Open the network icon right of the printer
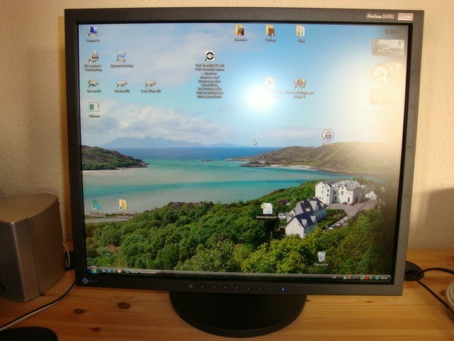Screen dimensions: 454x341 (121, 58)
